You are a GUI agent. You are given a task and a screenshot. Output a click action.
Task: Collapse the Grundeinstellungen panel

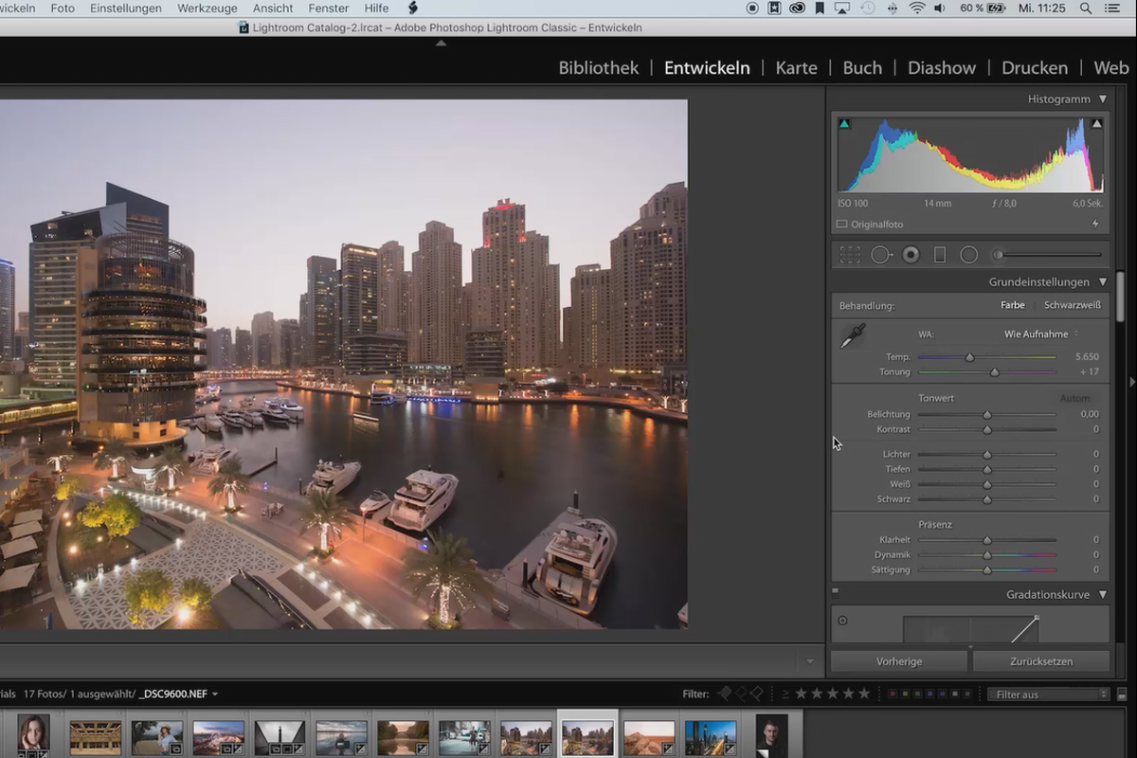coord(1103,282)
